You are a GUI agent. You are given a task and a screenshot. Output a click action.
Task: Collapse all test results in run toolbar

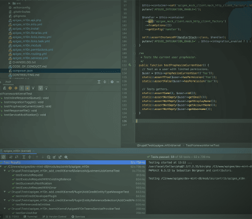click(30, 157)
